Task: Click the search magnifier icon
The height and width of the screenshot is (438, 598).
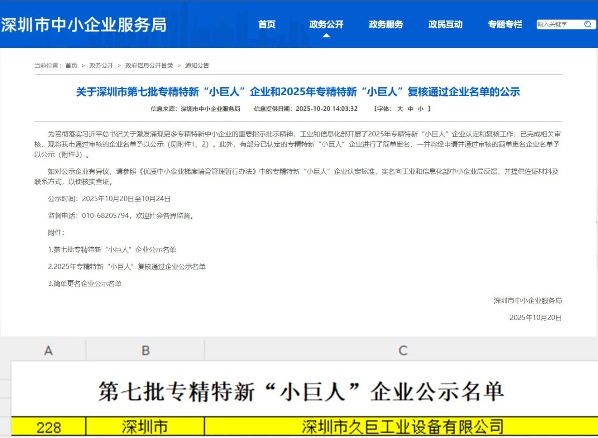Action: [588, 24]
